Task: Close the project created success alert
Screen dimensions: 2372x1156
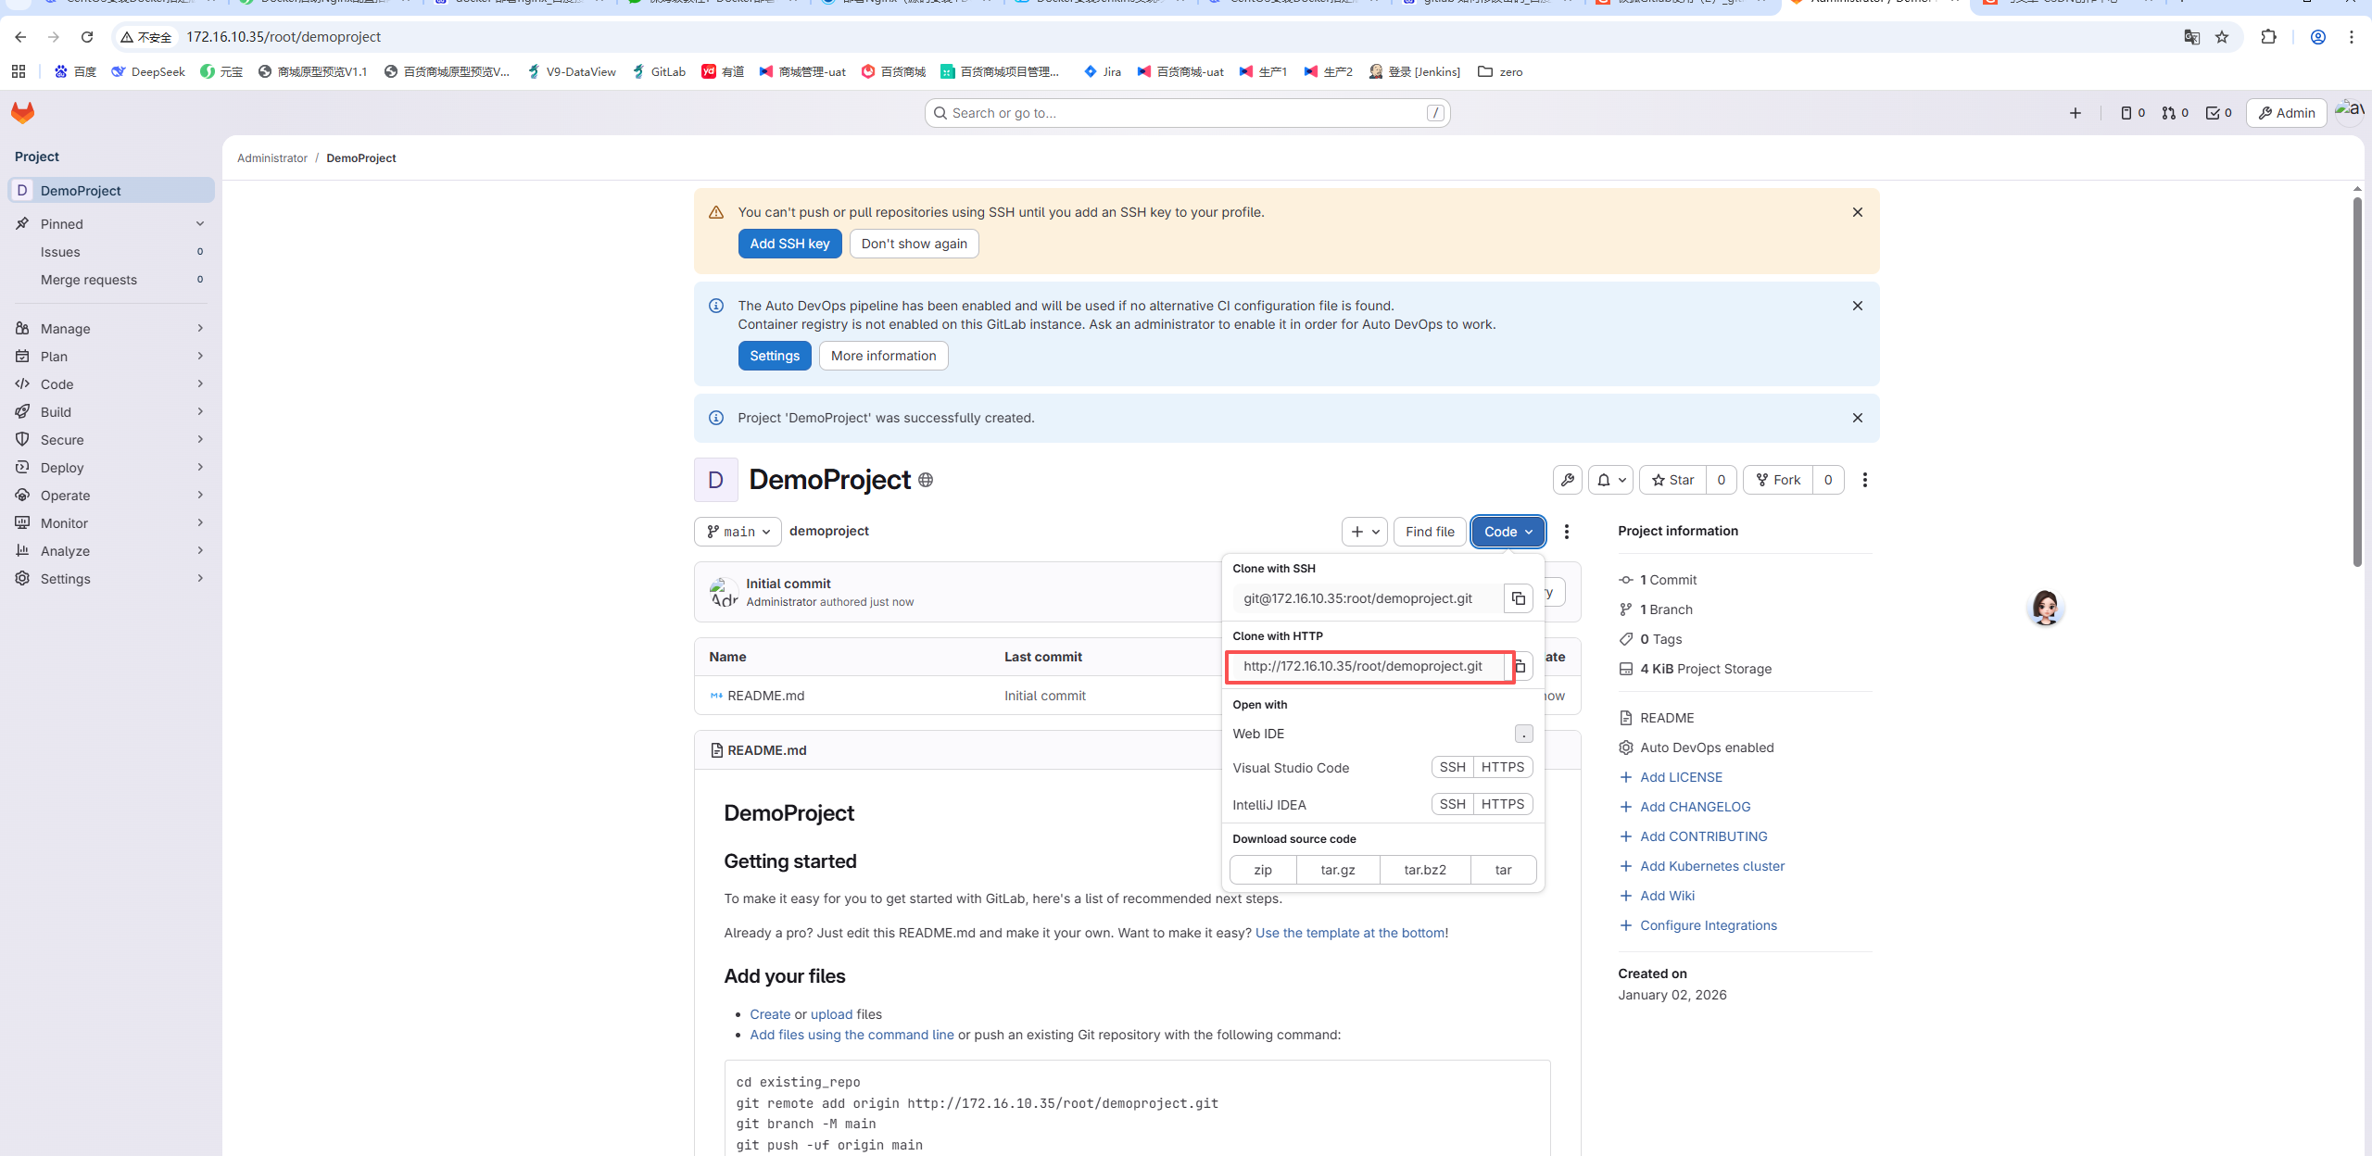Action: coord(1857,418)
